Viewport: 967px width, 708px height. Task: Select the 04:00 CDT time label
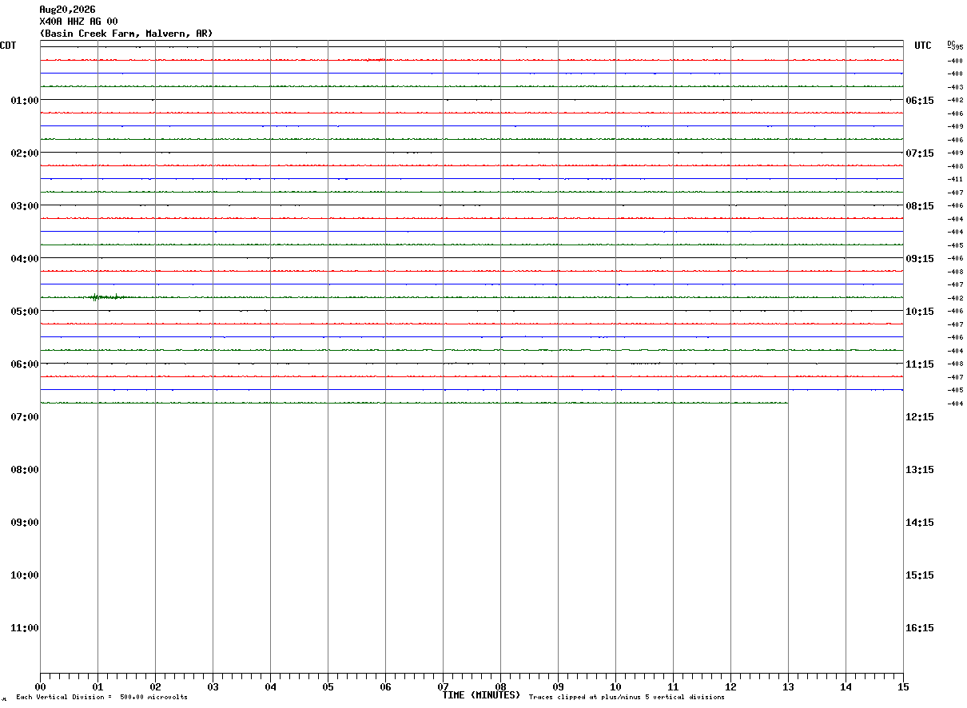coord(25,258)
